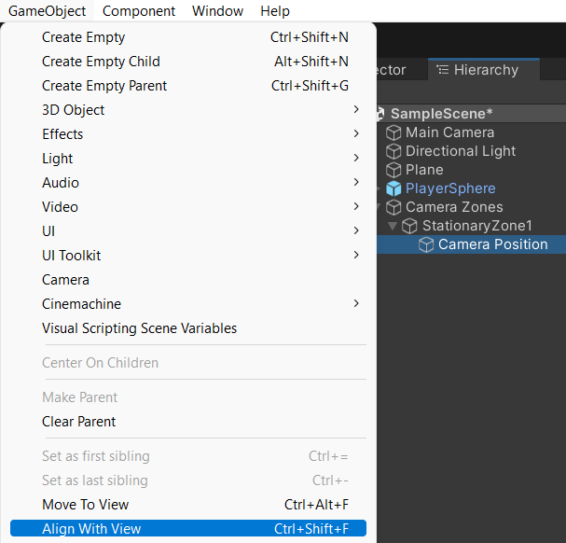The image size is (566, 543).
Task: Open the Window menu
Action: (217, 11)
